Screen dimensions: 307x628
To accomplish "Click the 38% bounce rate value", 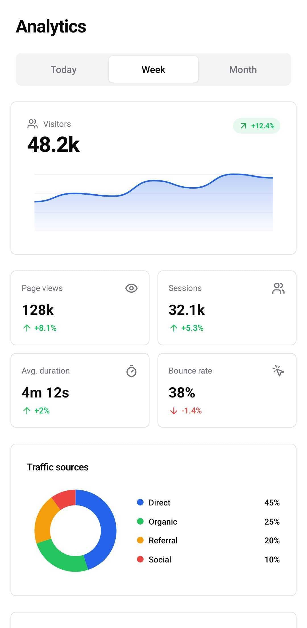I will pyautogui.click(x=182, y=392).
